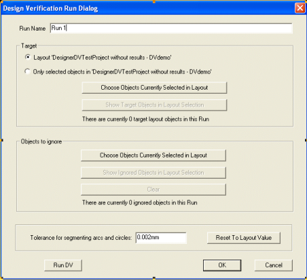Screen dimensions: 307x280
Task: Click the Run Name label
Action: [x=33, y=29]
